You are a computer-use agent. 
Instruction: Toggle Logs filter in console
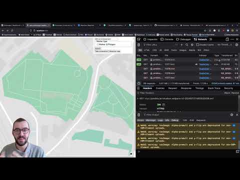(x=160, y=120)
